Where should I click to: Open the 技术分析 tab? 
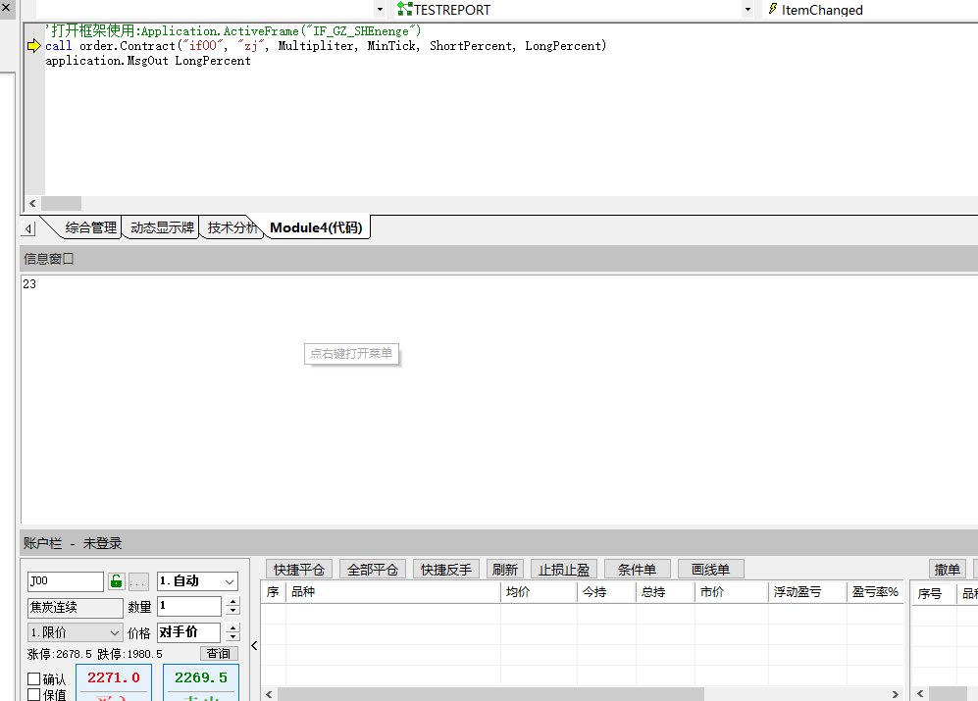pos(232,227)
